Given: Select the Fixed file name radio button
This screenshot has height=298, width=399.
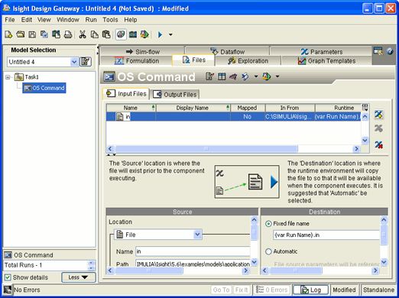Looking at the screenshot, I should [268, 224].
